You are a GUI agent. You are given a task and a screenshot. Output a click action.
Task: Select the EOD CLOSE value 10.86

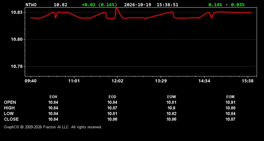(112, 119)
